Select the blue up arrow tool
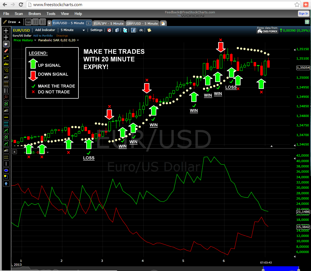311x271 pixels. (6, 184)
